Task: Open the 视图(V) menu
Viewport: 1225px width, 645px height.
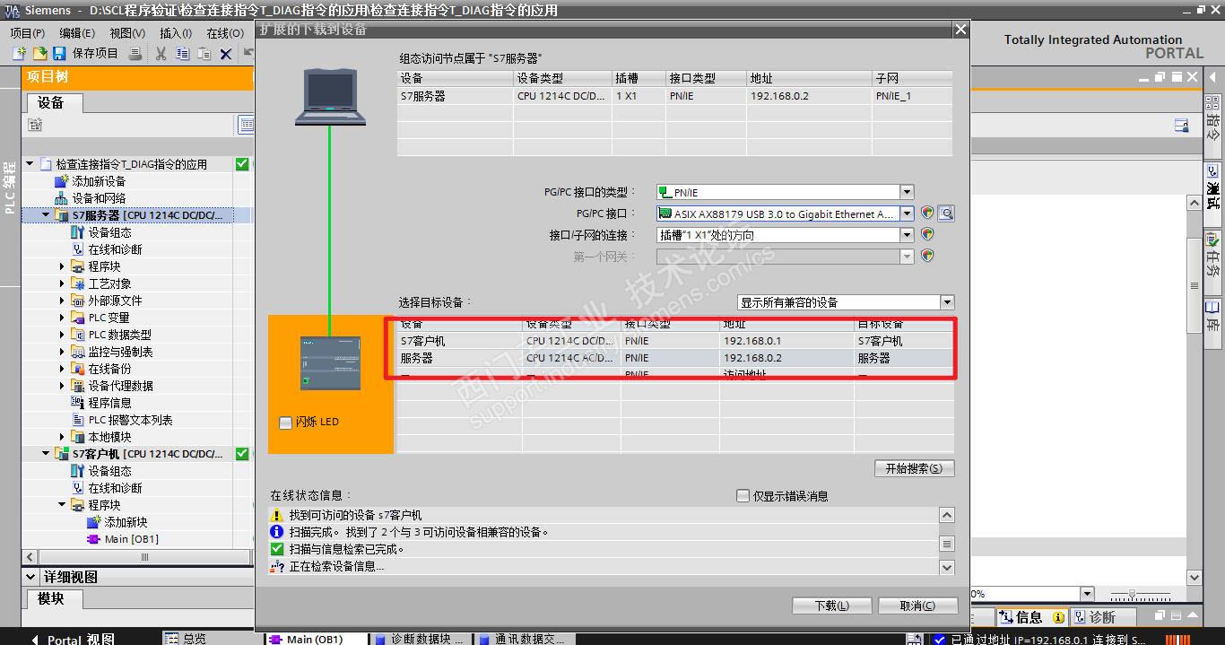Action: click(127, 33)
